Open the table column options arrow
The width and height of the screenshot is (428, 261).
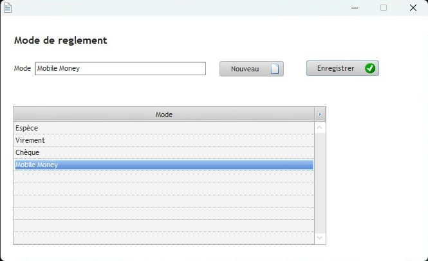click(x=321, y=114)
